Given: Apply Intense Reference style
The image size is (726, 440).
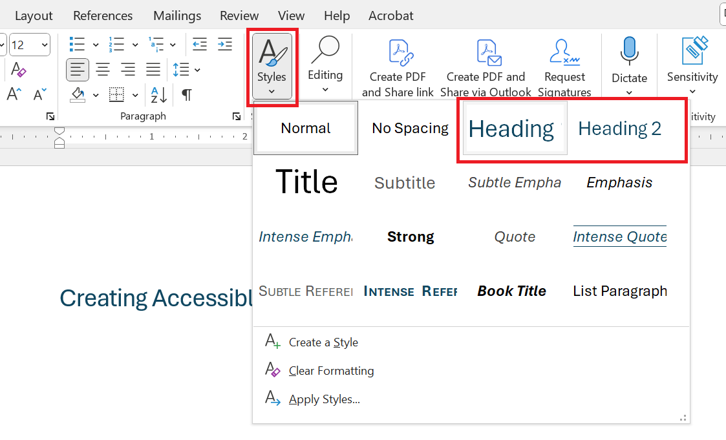Looking at the screenshot, I should [x=411, y=291].
